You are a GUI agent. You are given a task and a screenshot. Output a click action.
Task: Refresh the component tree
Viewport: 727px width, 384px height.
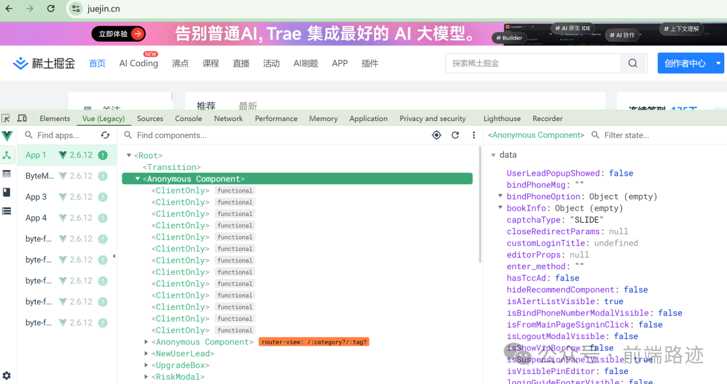point(455,135)
